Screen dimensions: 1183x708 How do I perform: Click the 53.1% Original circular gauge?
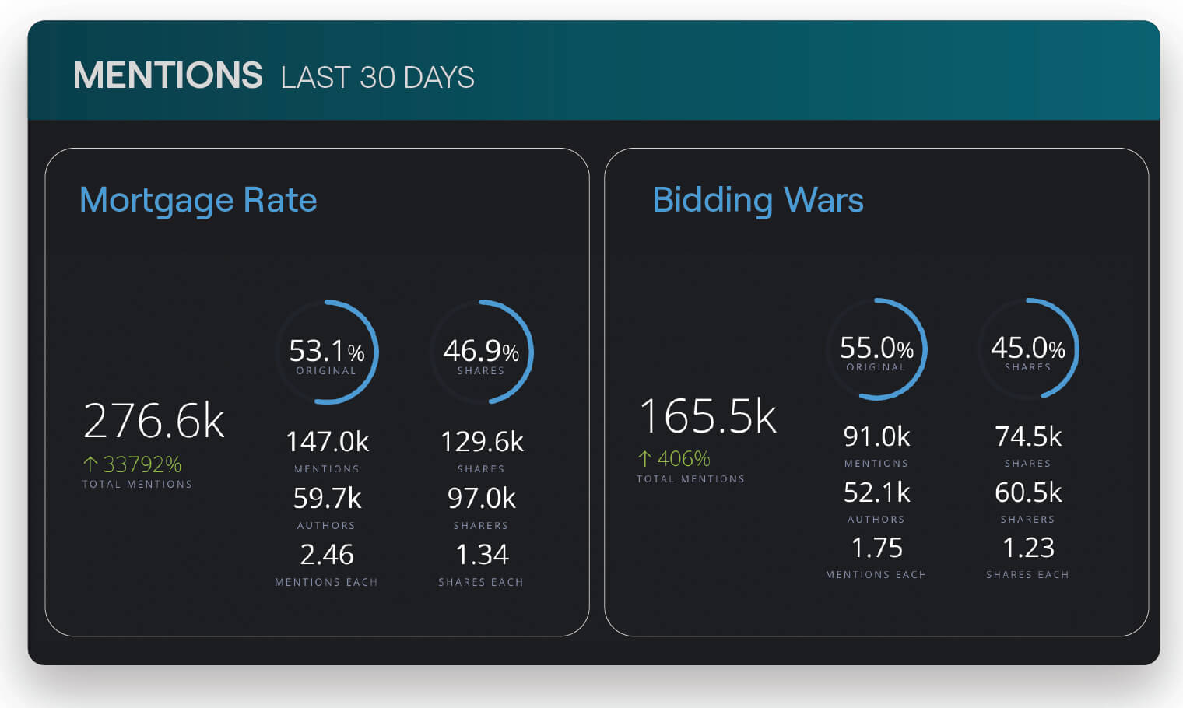tap(327, 352)
